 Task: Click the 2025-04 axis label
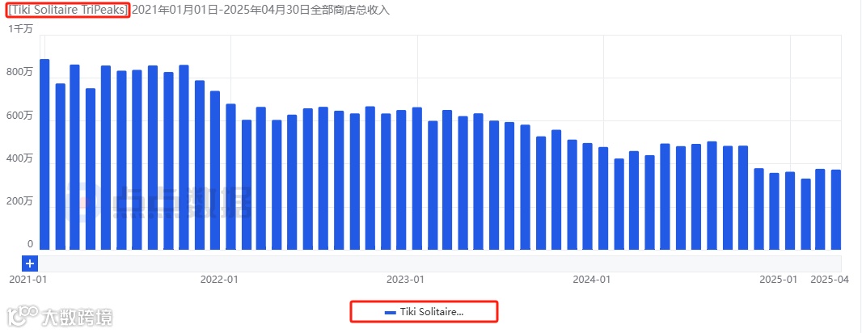click(830, 280)
